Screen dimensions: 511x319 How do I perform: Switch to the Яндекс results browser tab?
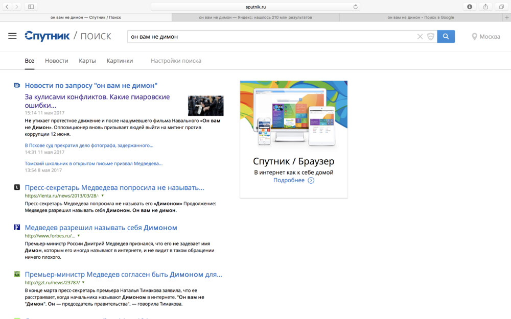pyautogui.click(x=255, y=17)
